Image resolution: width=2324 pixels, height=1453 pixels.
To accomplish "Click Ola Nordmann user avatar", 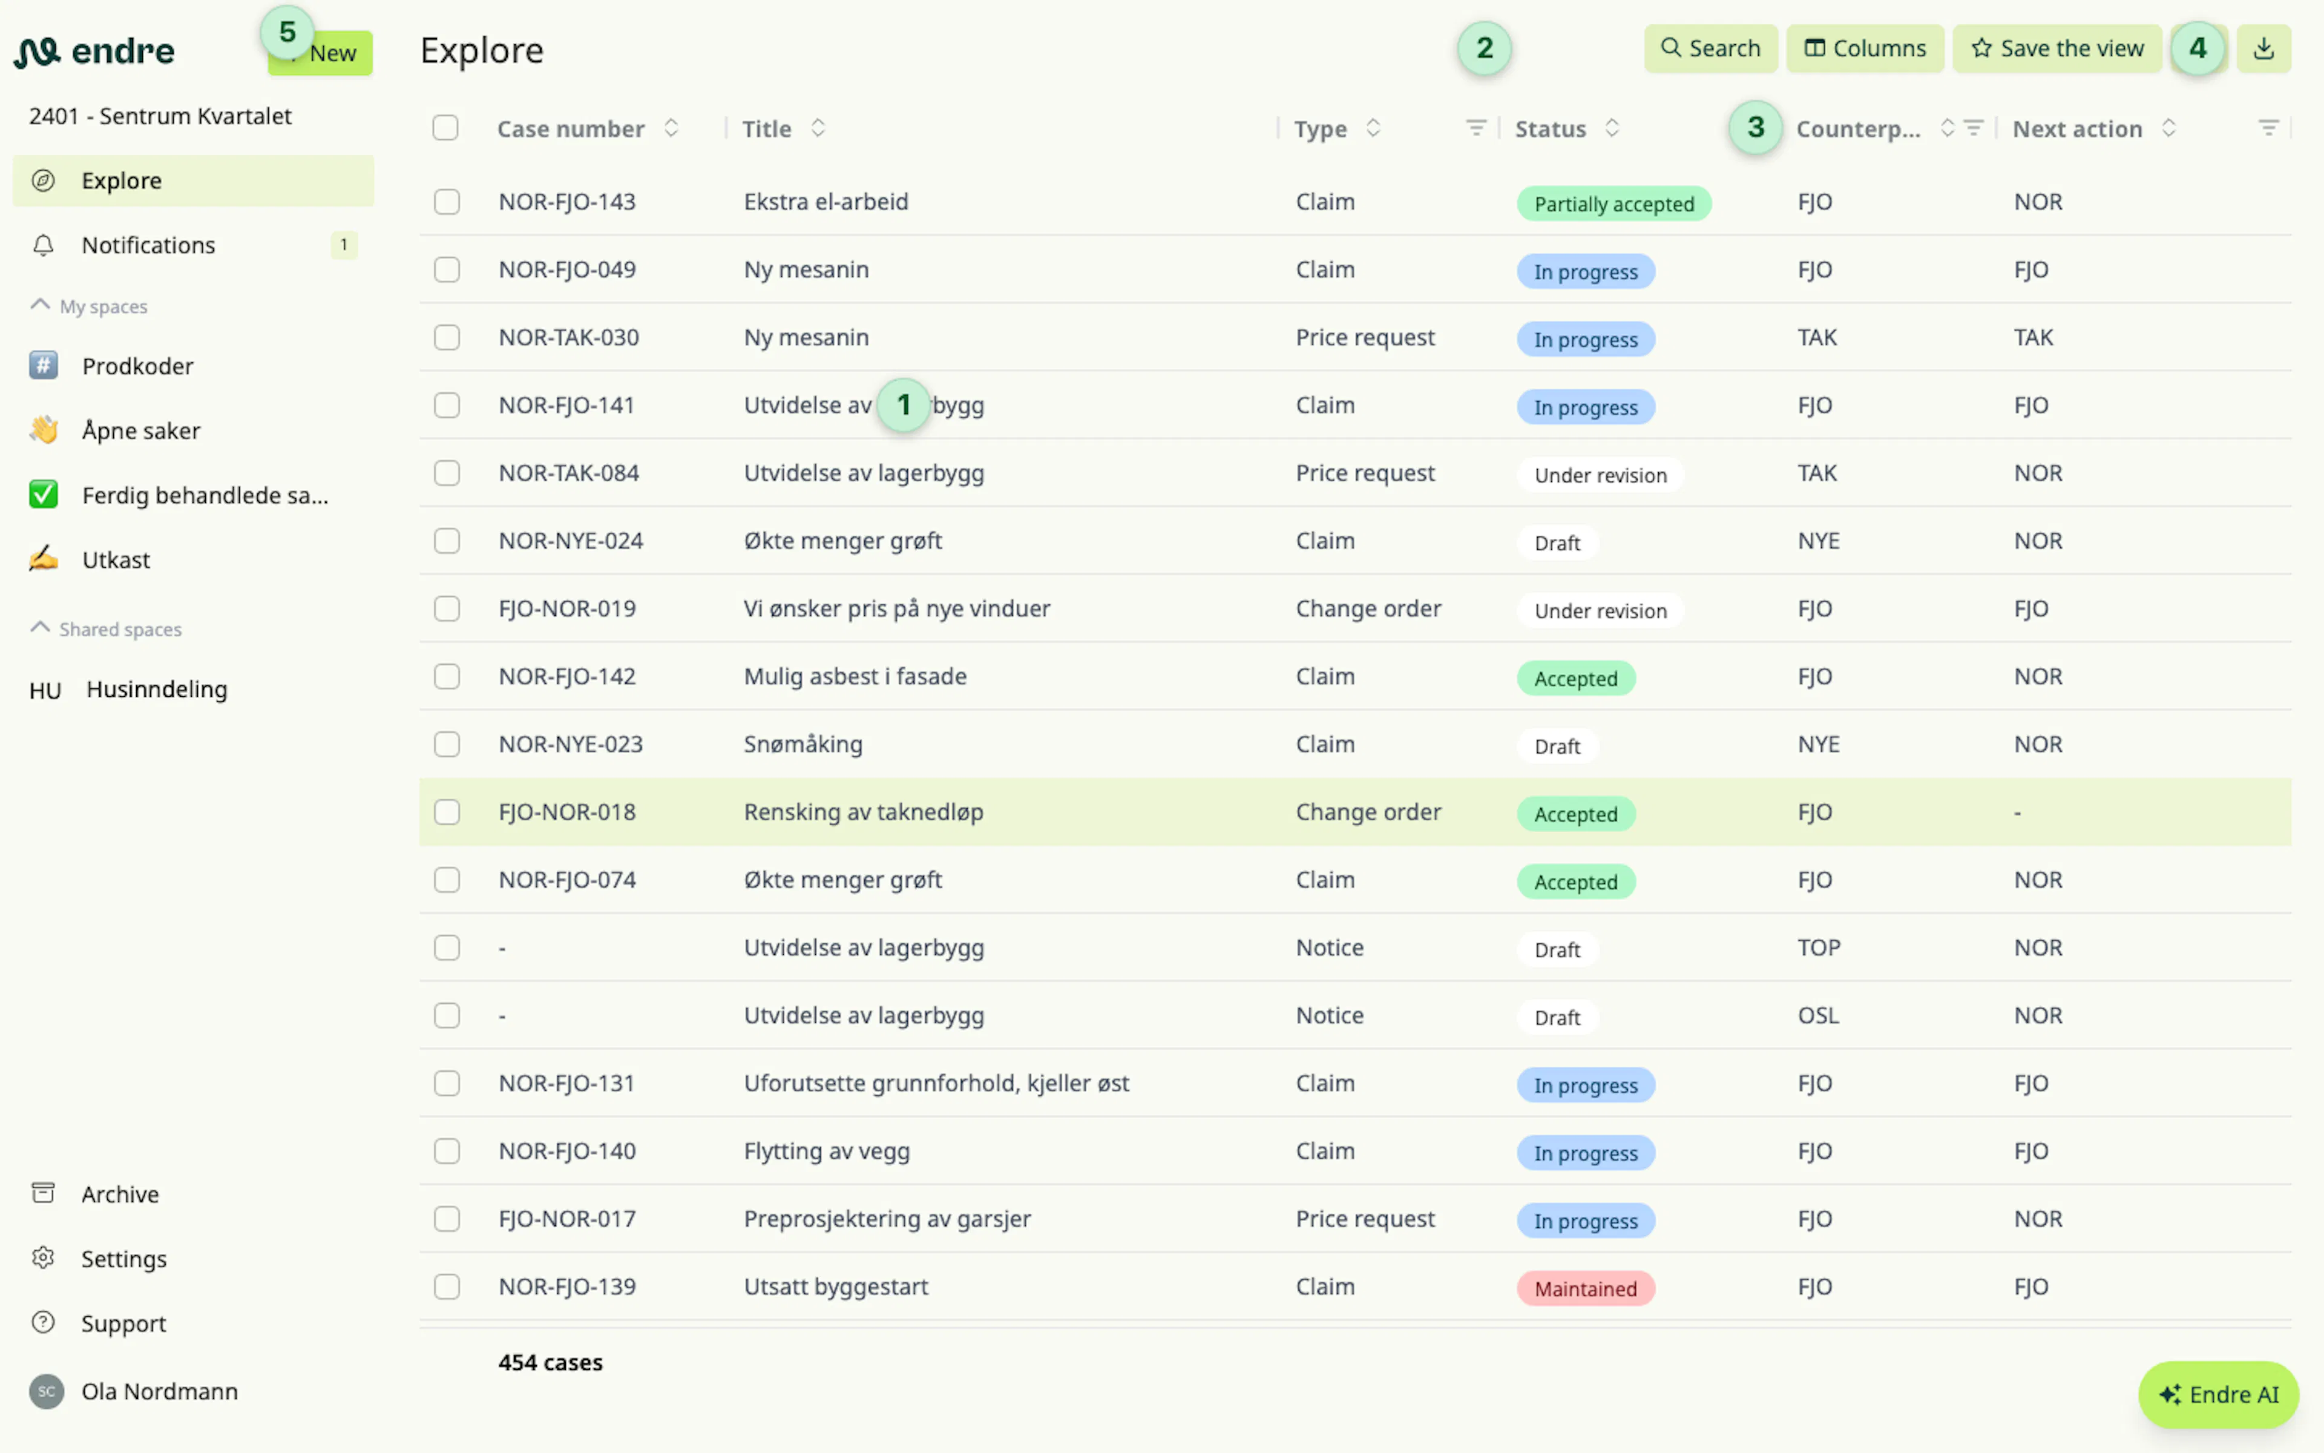I will click(46, 1391).
